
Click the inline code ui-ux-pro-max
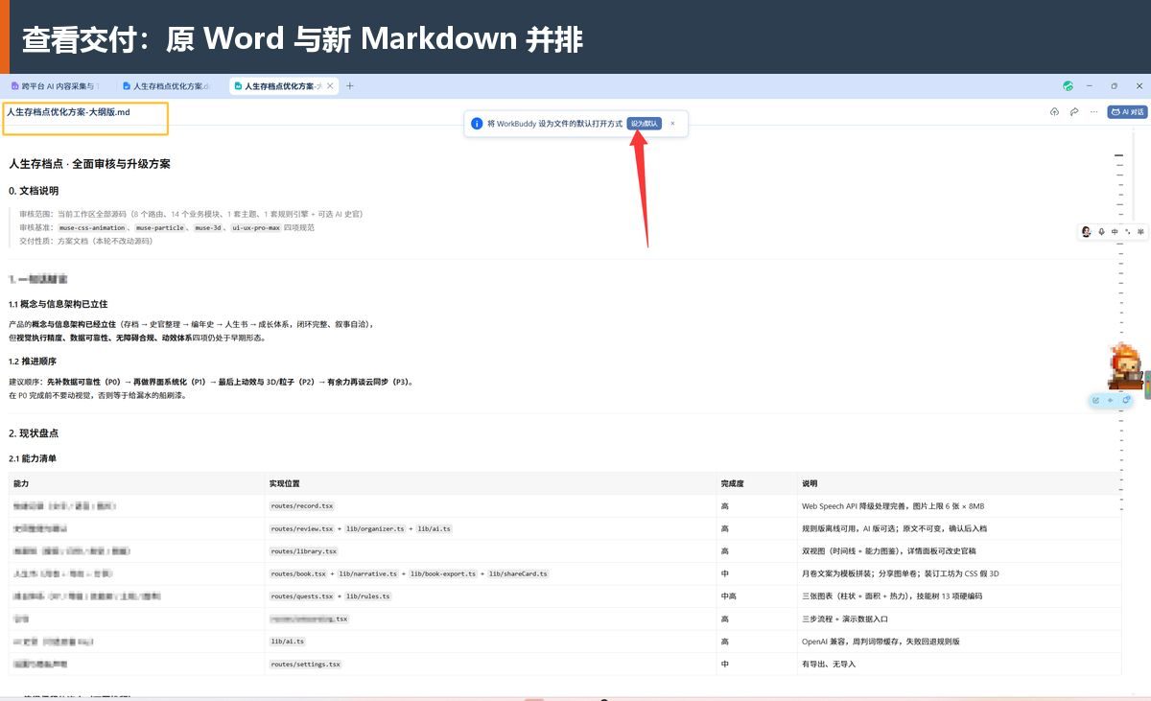point(256,228)
